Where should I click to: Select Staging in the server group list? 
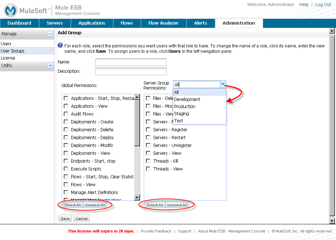182,114
